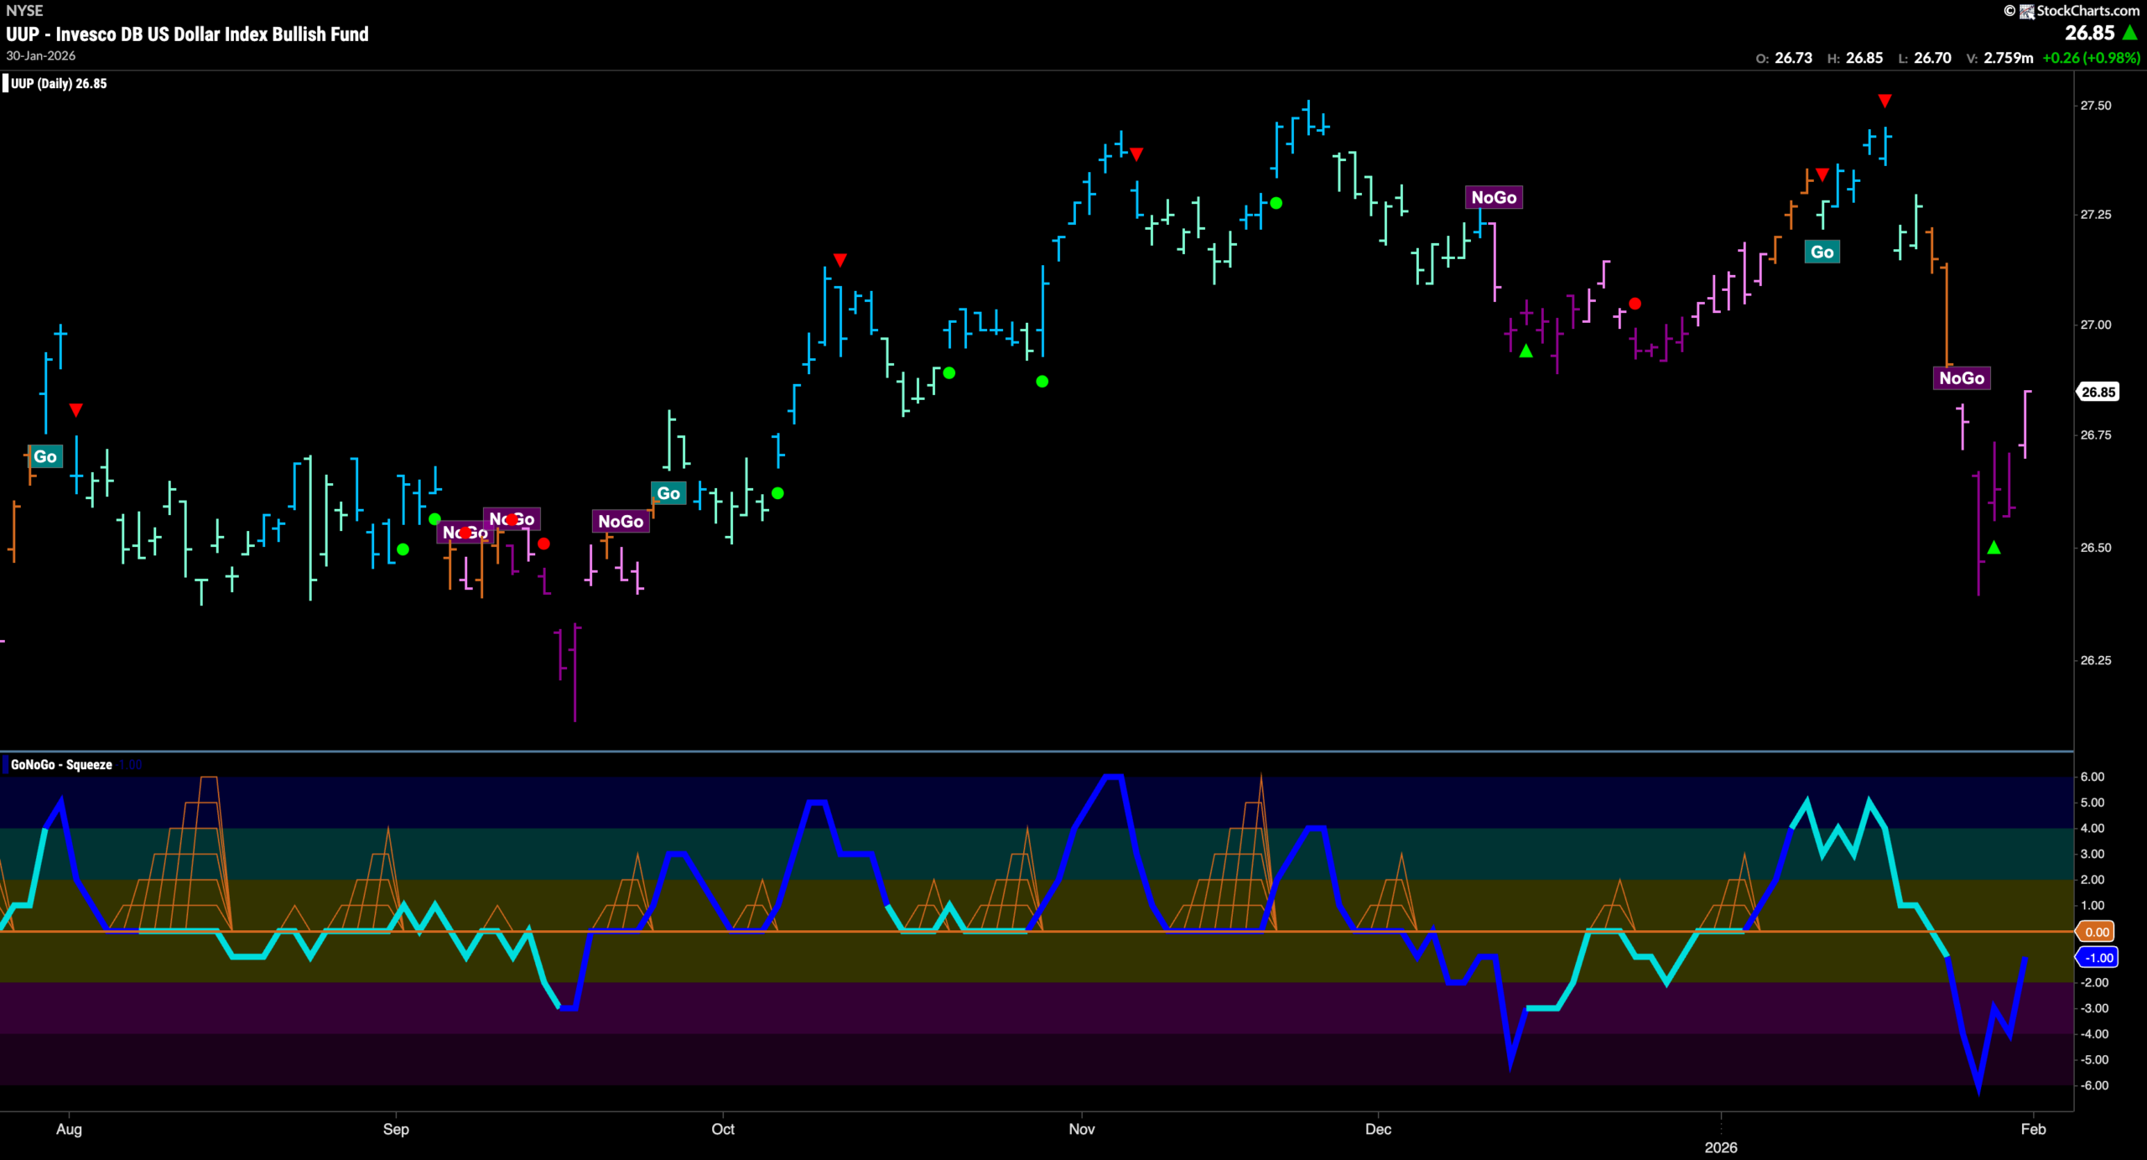
Task: Click the StockCharts.com logo icon
Action: click(2025, 11)
